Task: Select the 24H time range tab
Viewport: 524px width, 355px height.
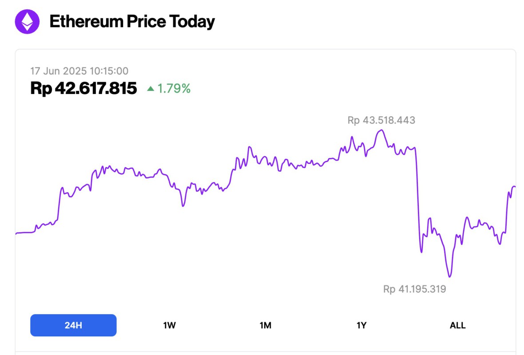Action: pos(73,325)
